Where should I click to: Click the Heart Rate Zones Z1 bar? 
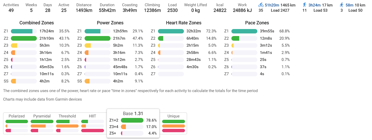click(x=171, y=31)
